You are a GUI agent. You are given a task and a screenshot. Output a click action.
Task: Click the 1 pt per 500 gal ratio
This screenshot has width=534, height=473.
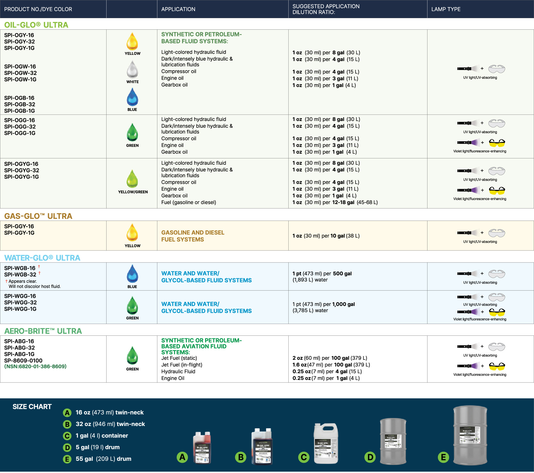tap(322, 276)
